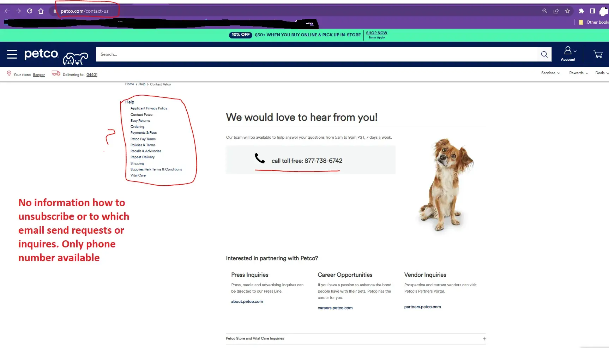
Task: Open Applicant Privacy Policy help topic
Action: click(x=149, y=108)
